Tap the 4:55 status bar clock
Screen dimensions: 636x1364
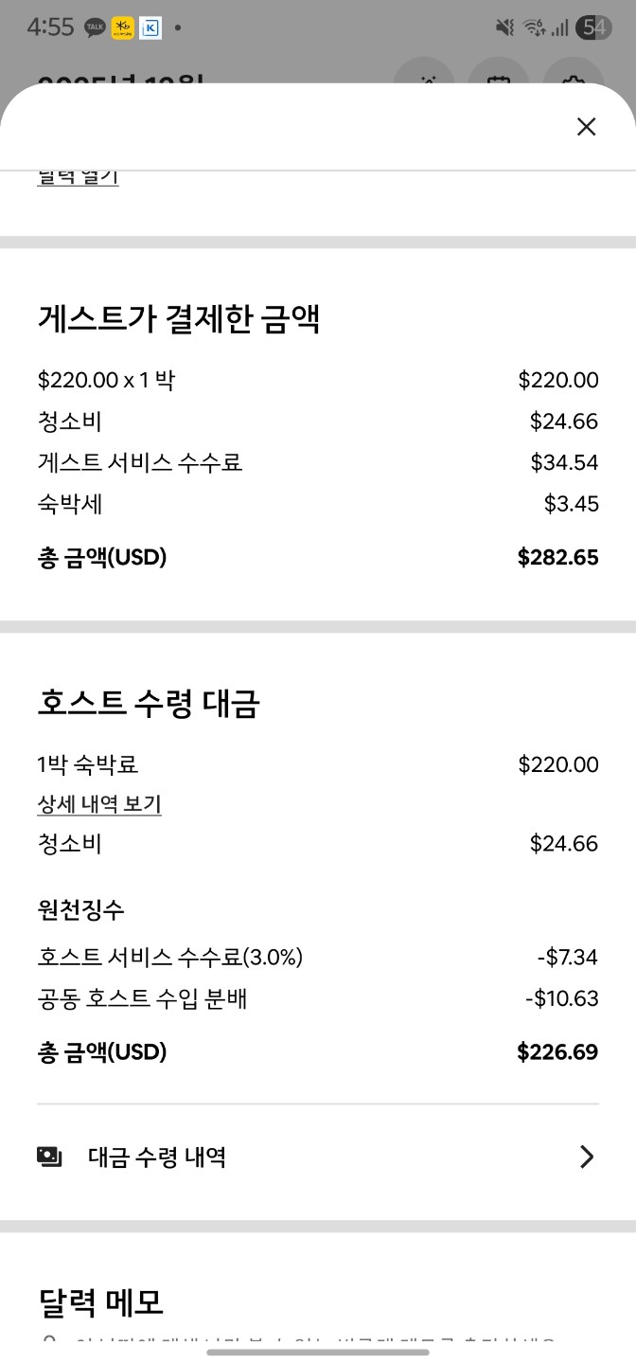coord(50,28)
